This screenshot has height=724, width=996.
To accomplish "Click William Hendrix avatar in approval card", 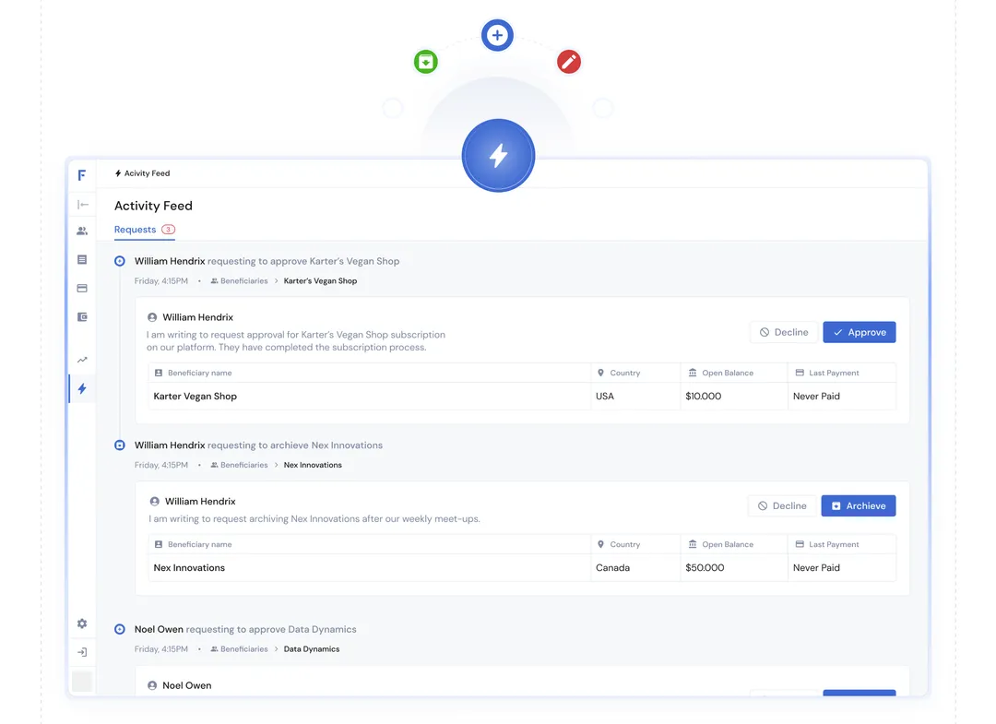I will 152,317.
